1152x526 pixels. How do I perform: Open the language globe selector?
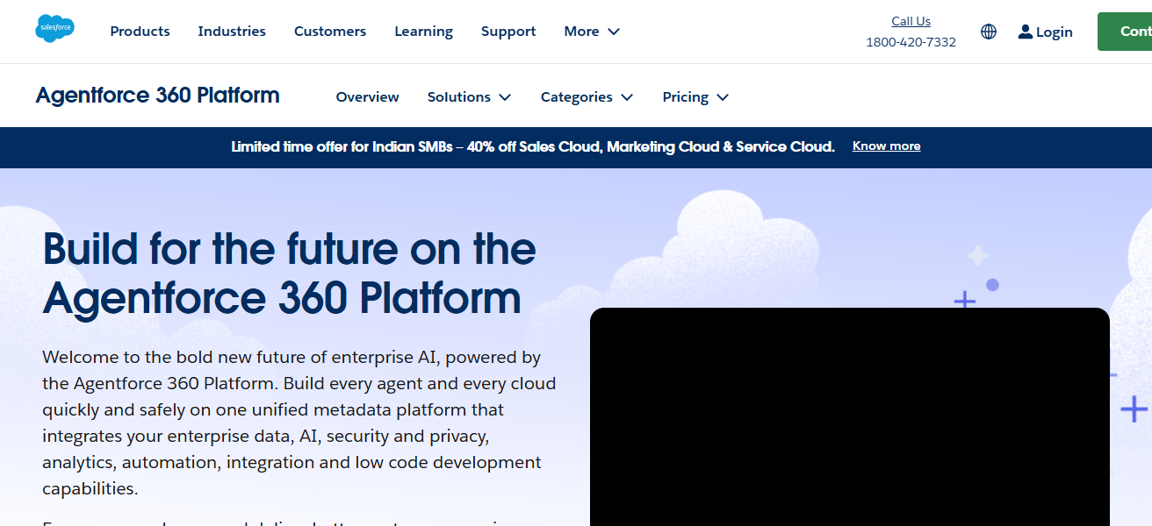coord(988,31)
